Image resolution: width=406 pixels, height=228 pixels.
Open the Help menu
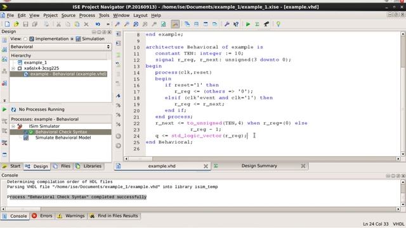156,15
